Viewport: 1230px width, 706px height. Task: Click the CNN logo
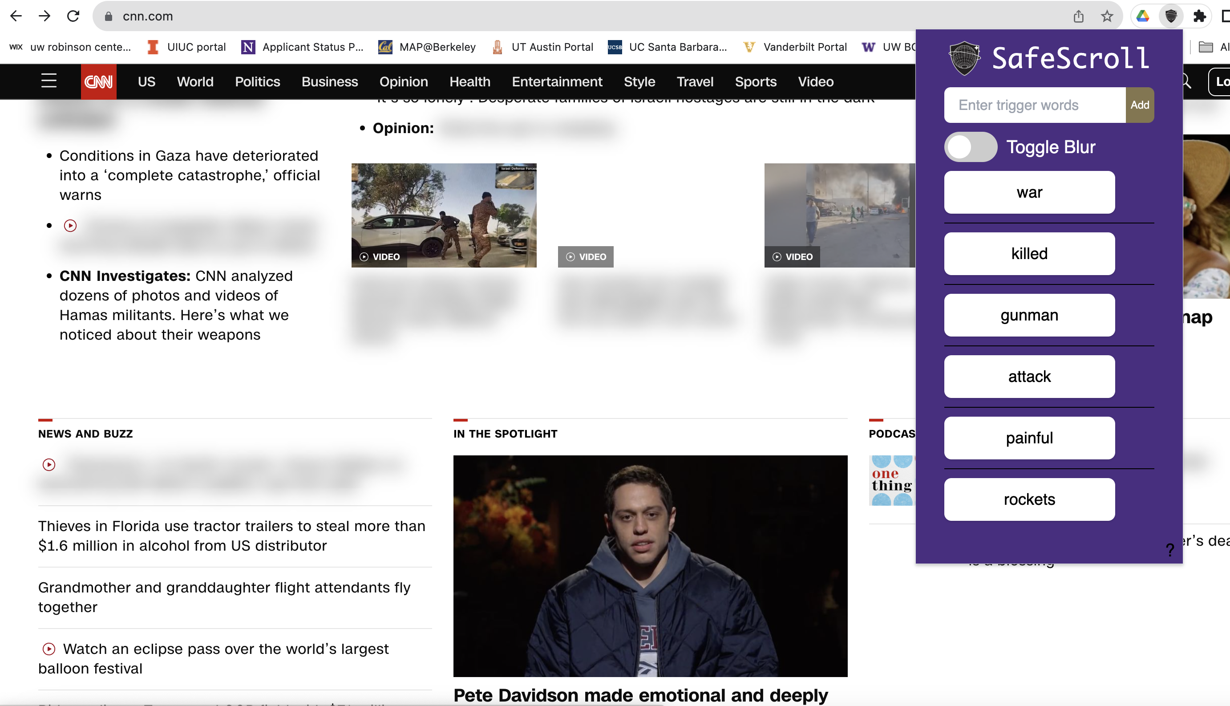tap(98, 81)
